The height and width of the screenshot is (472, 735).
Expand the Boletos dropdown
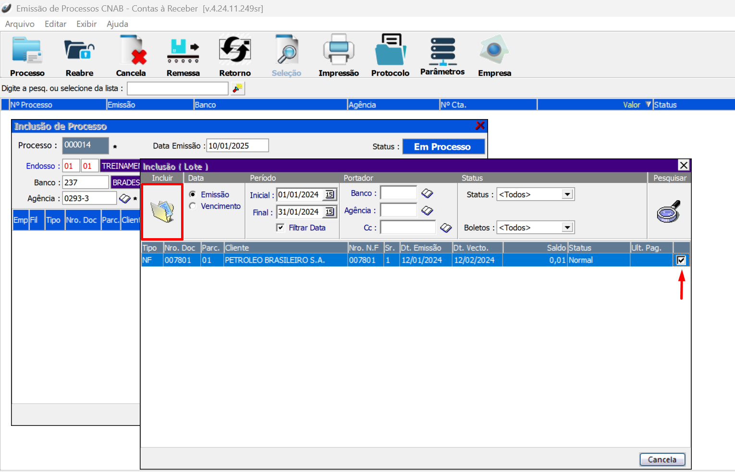[x=567, y=228]
